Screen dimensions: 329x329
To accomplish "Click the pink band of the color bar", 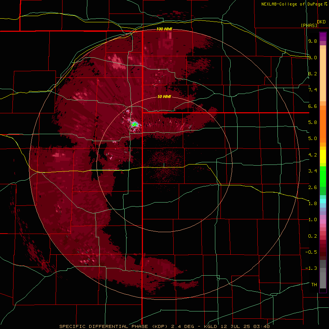I will tap(323, 222).
